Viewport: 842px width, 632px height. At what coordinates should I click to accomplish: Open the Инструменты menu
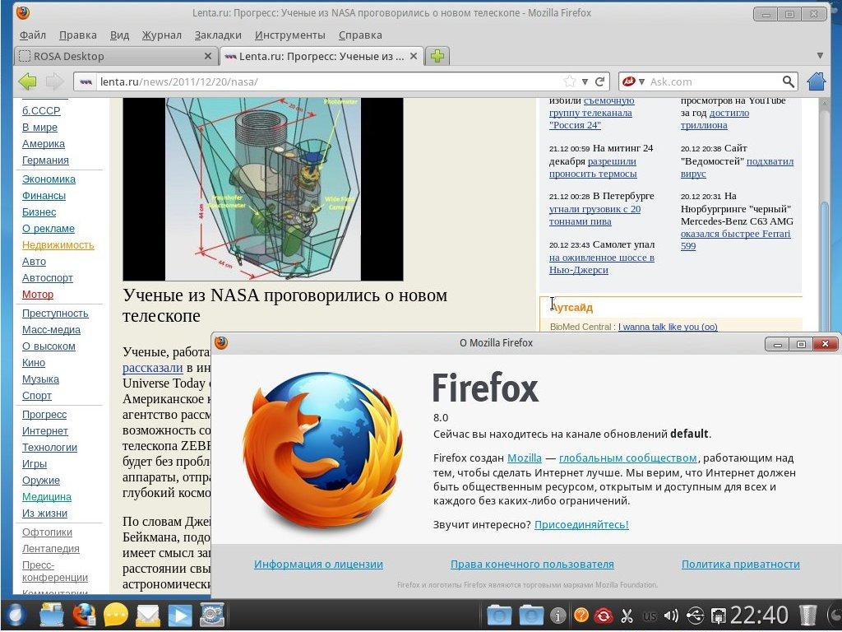point(290,35)
